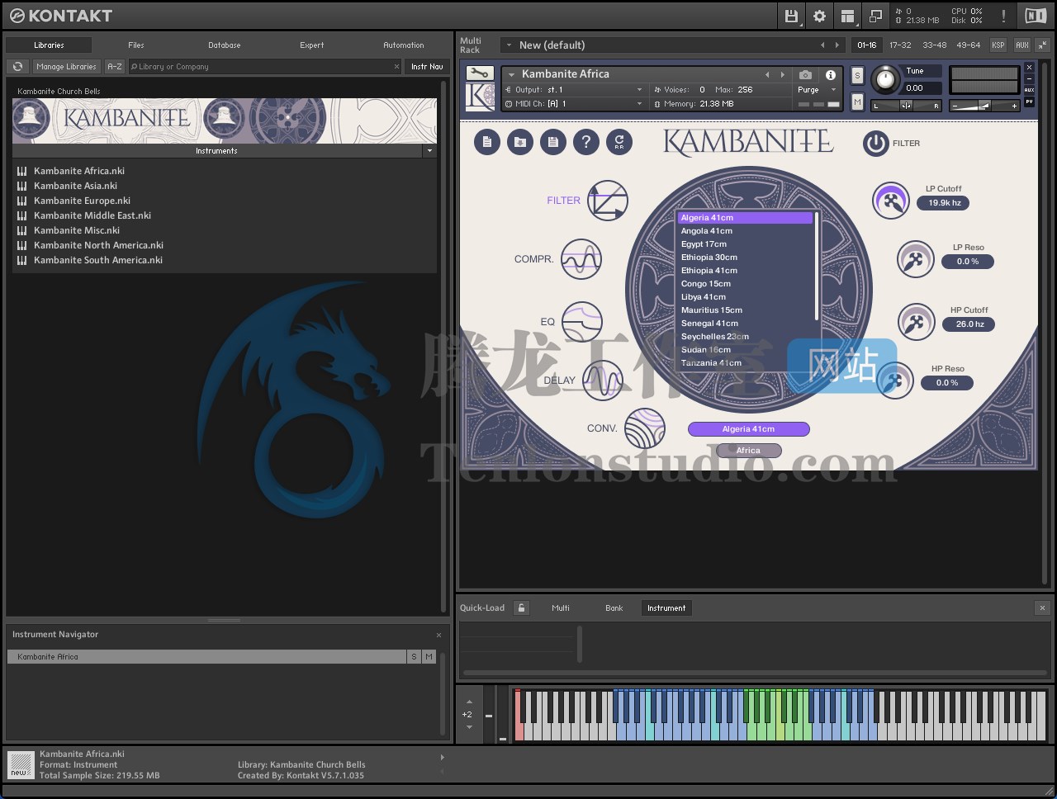
Task: Open the workspace layout panel icon
Action: tap(847, 16)
